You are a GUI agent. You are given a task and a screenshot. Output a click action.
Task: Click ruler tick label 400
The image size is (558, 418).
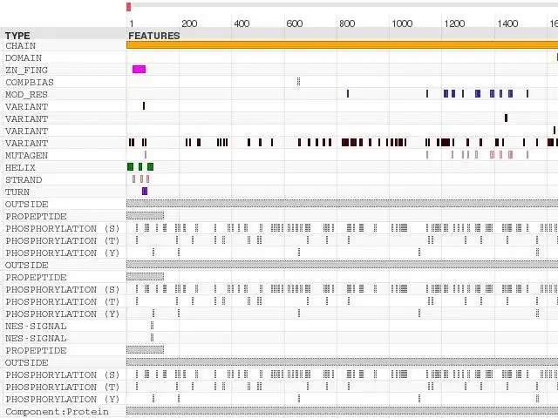(242, 24)
